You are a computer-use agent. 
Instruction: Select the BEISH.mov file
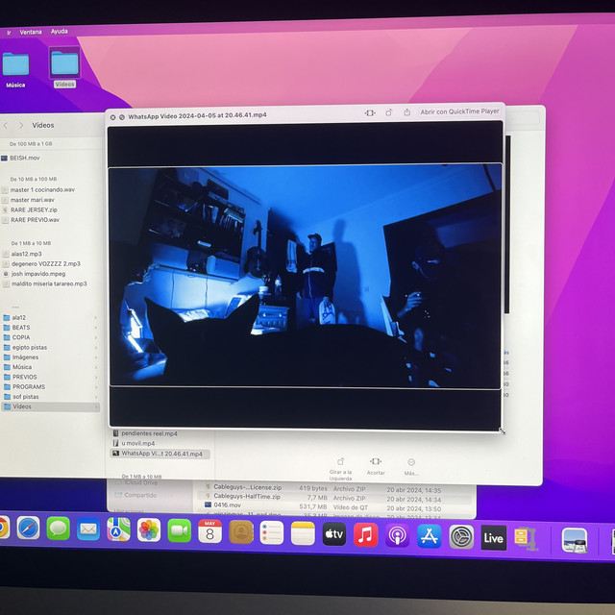pos(25,158)
